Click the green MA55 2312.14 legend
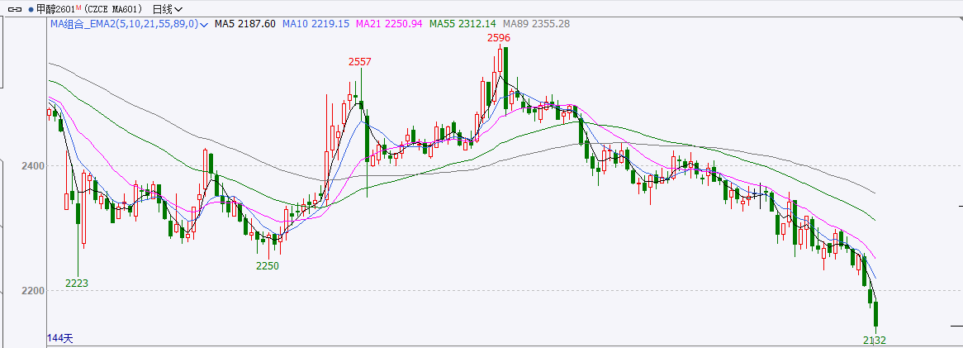The width and height of the screenshot is (963, 348). tap(463, 25)
